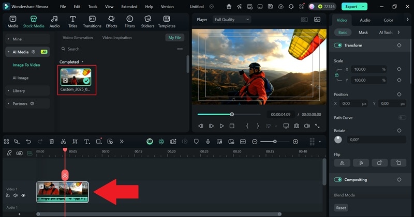Viewport: 414px width, 217px height.
Task: Open the gift icon in title bar
Action: point(229,7)
